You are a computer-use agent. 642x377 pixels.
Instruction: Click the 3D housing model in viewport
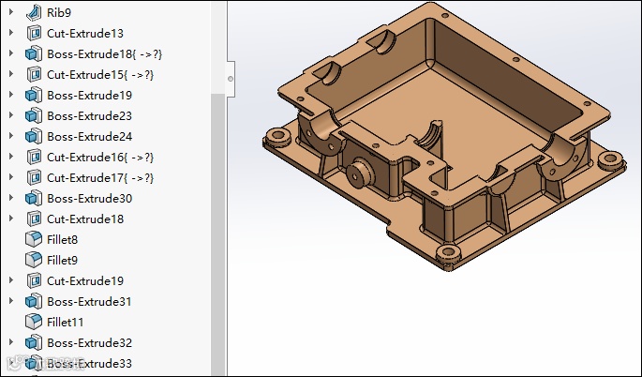click(444, 137)
